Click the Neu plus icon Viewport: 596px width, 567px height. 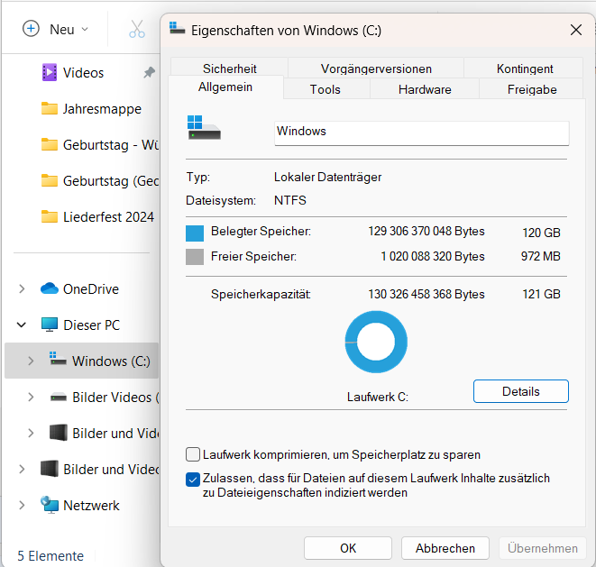tap(31, 29)
